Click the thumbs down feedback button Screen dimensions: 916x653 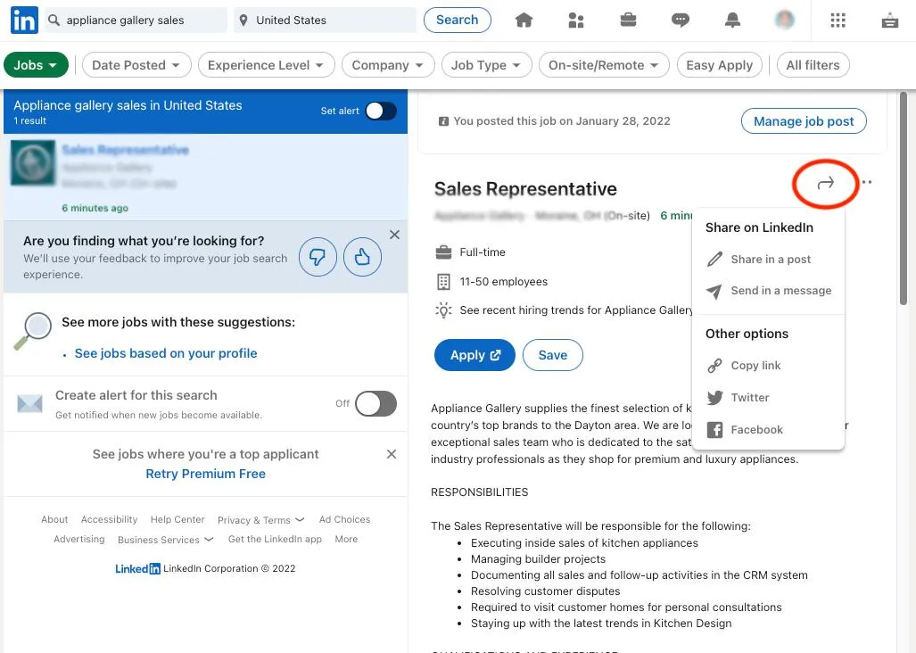click(318, 256)
